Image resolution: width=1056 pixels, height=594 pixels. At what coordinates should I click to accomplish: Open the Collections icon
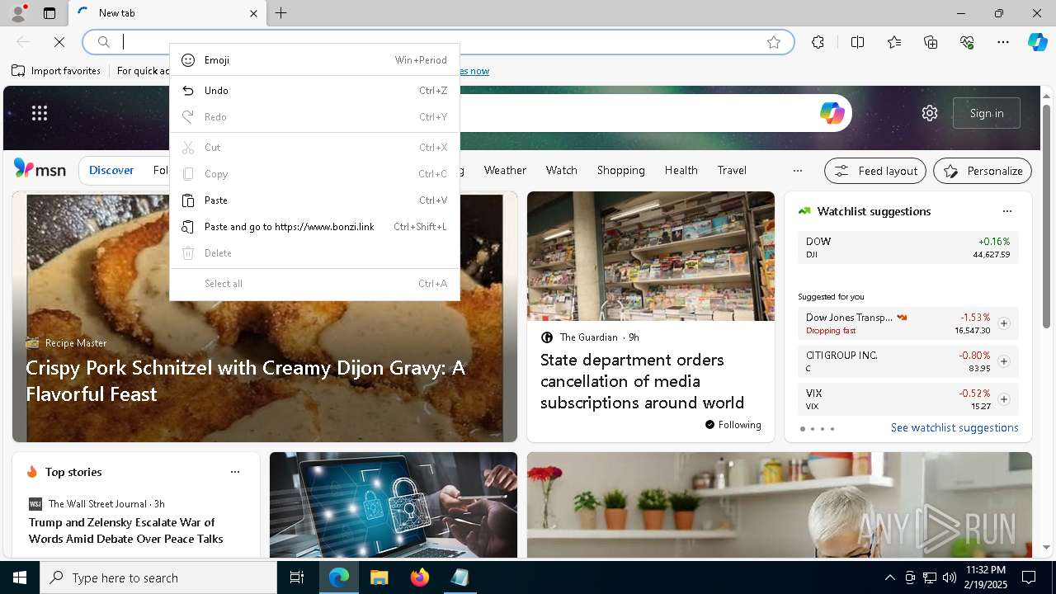[x=931, y=42]
